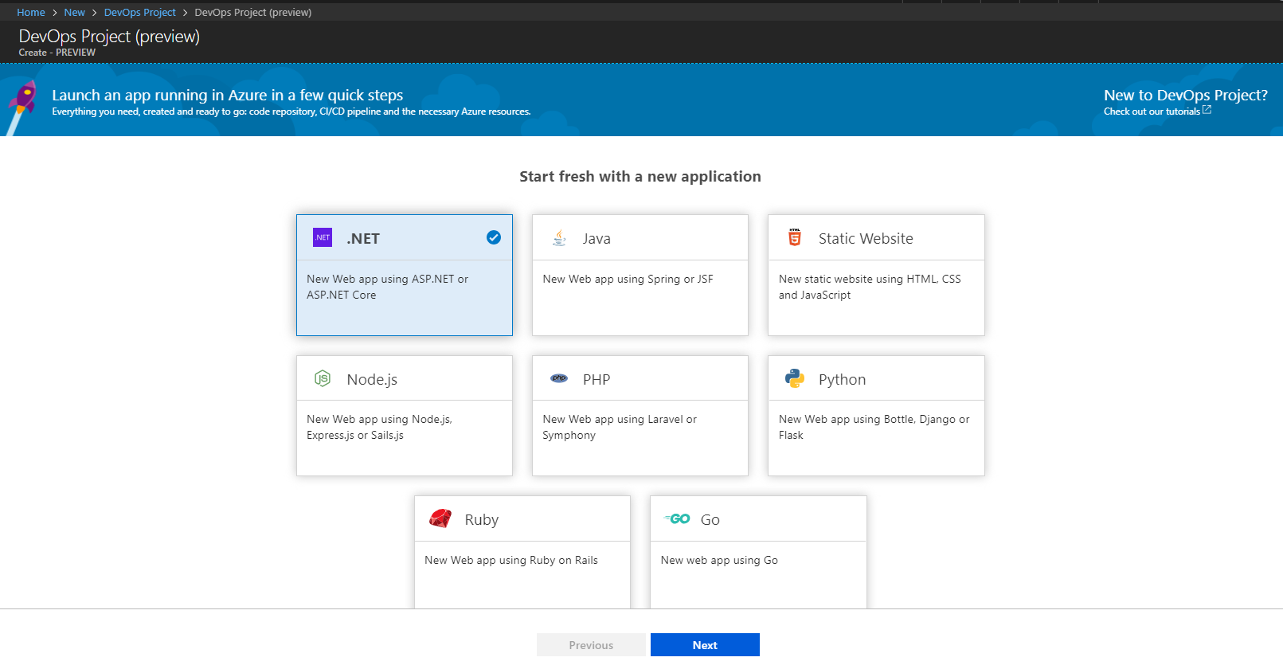Image resolution: width=1283 pixels, height=669 pixels.
Task: Click 'New static website using HTML, CSS' text
Action: coord(870,279)
